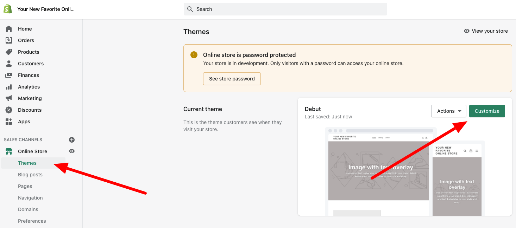Click the Customize button
Image resolution: width=516 pixels, height=228 pixels.
click(x=487, y=111)
